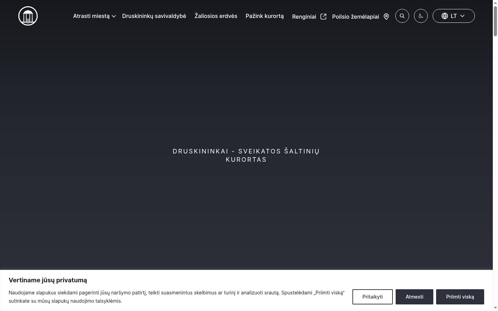The height and width of the screenshot is (311, 498).
Task: Click the Pritaikyti cookie button
Action: point(372,297)
